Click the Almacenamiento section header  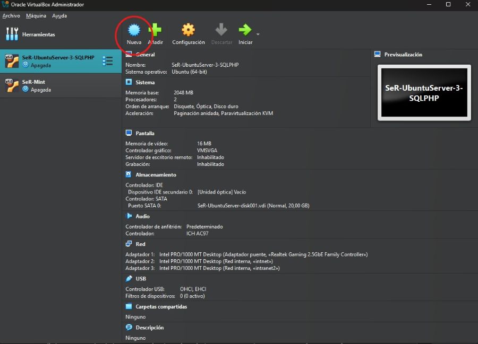156,175
